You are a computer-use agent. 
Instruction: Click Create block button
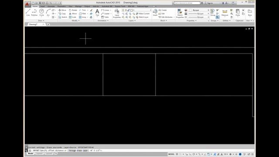pyautogui.click(x=163, y=10)
